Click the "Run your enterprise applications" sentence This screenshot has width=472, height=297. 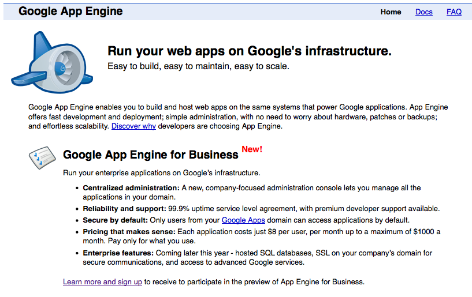(162, 172)
